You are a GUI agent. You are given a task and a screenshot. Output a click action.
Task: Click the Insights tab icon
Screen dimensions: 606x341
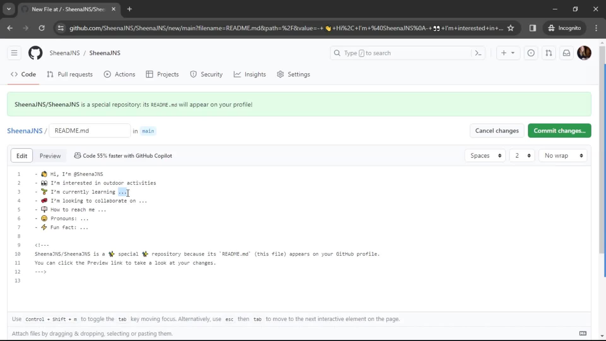point(238,74)
